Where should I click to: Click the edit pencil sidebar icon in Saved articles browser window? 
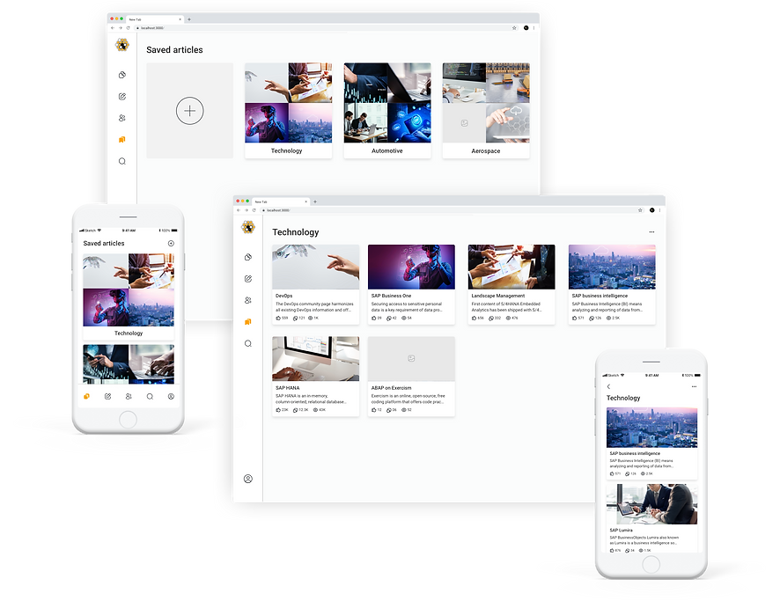pos(121,97)
